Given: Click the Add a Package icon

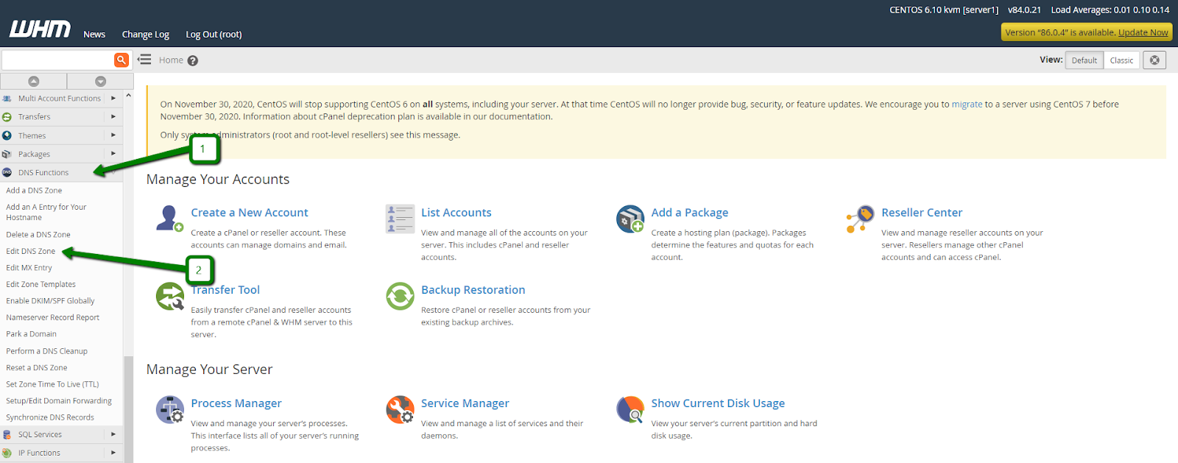Looking at the screenshot, I should coord(630,219).
